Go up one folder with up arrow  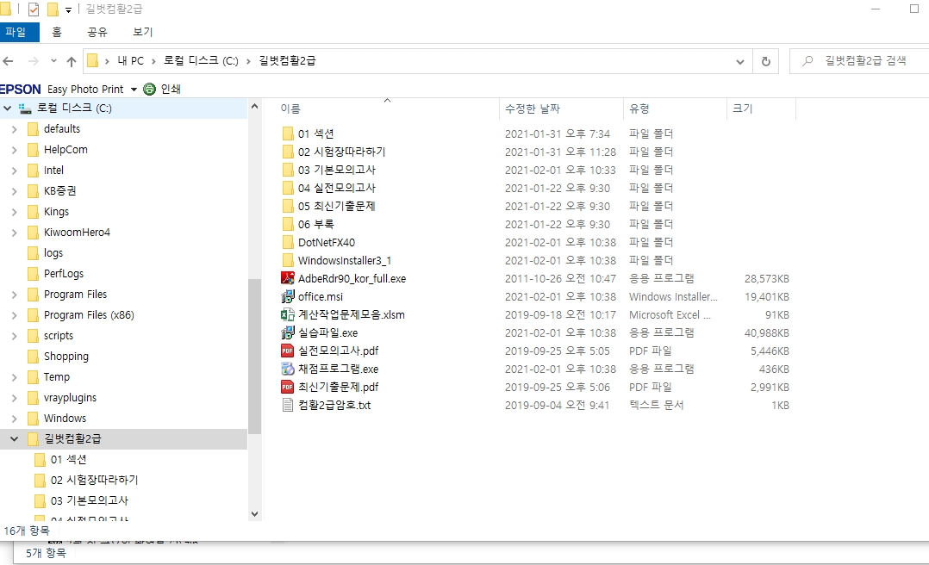72,61
